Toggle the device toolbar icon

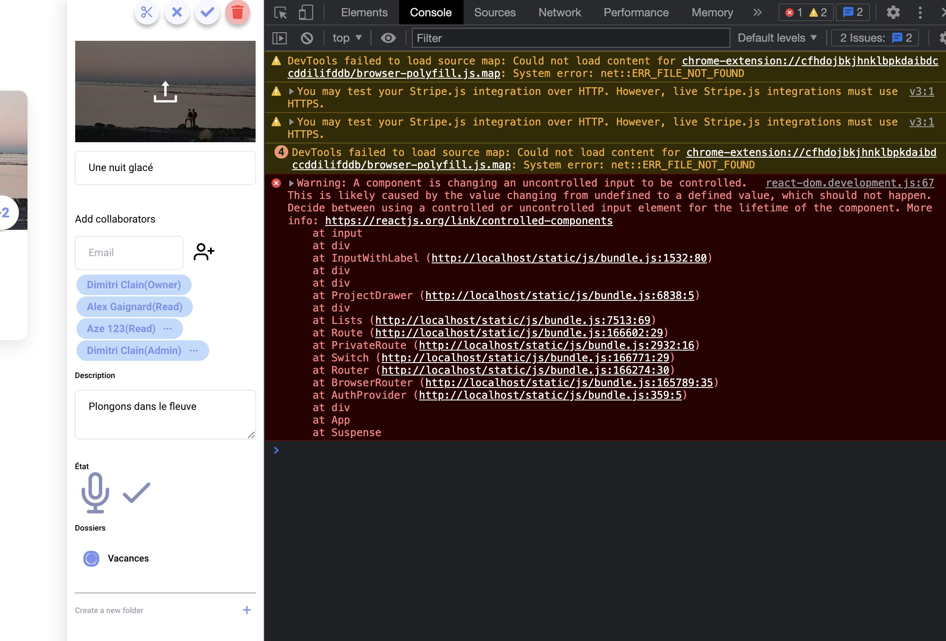[305, 12]
